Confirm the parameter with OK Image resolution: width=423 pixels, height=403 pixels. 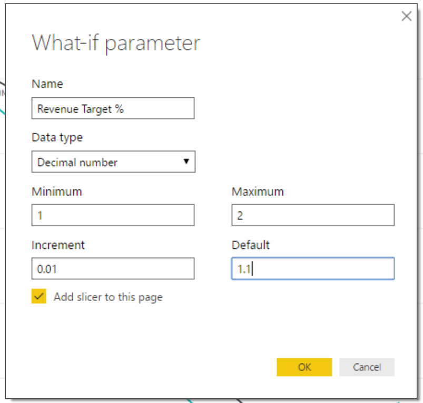coord(304,367)
